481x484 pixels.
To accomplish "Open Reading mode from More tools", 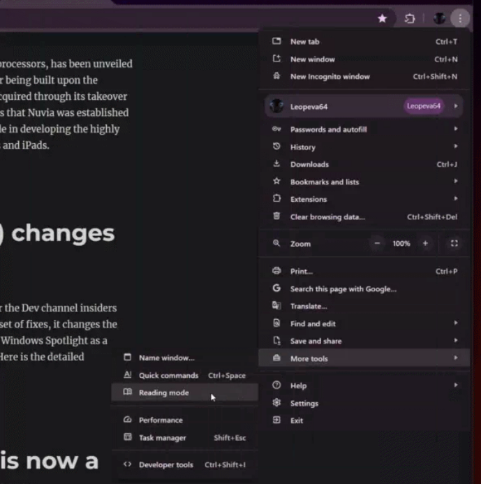I will [184, 393].
